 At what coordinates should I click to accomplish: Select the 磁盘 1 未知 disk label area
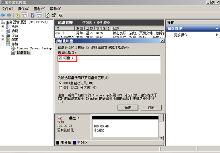73,127
